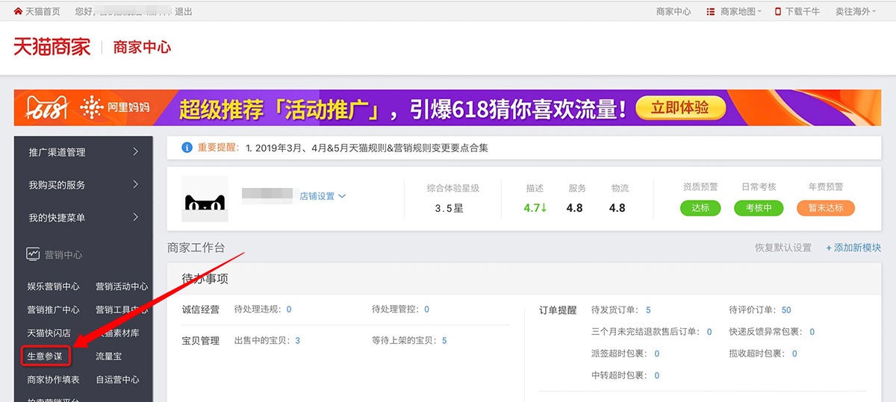896x402 pixels.
Task: Click 等待上架的宝贝 count 5
Action: (x=444, y=341)
